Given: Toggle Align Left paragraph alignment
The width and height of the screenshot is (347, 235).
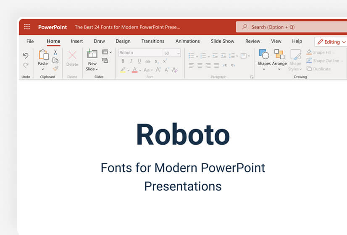Looking at the screenshot, I should point(192,65).
